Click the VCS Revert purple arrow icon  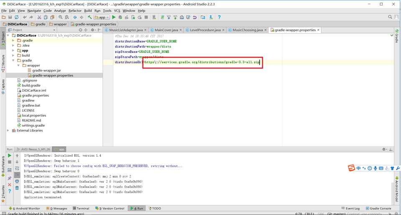(195, 17)
